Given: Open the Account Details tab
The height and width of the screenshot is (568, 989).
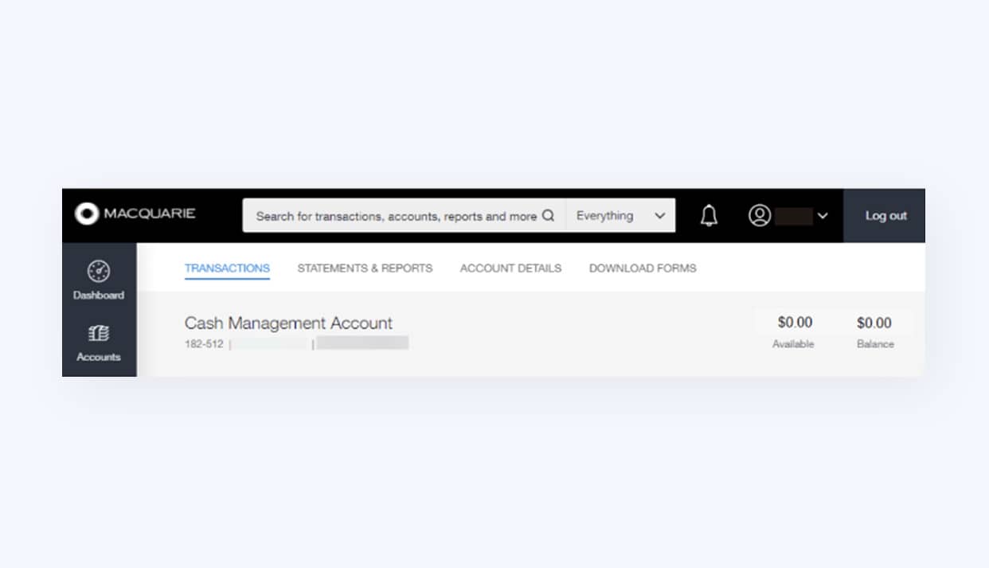Looking at the screenshot, I should click(x=510, y=268).
